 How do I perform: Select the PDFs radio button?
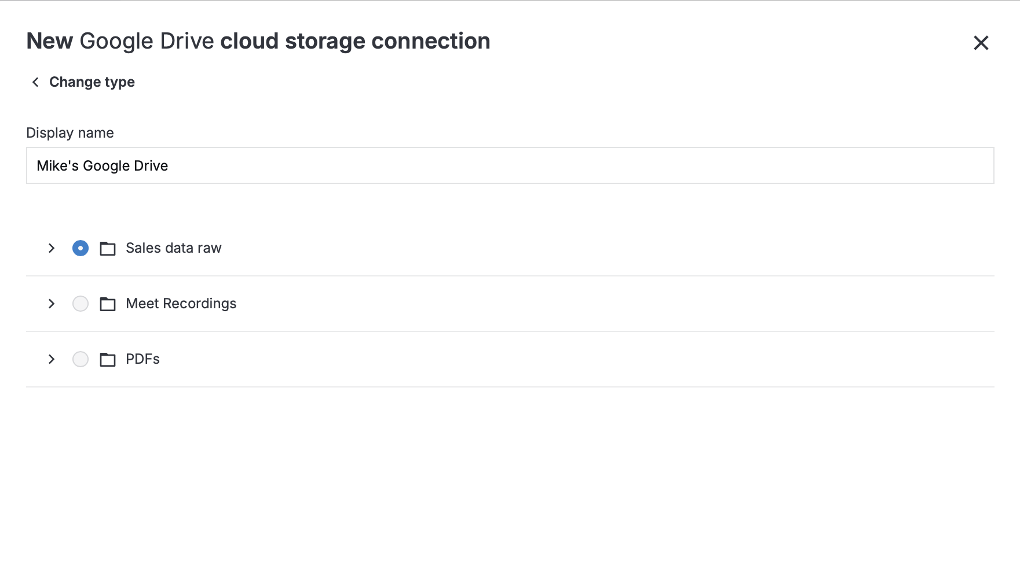(x=81, y=359)
